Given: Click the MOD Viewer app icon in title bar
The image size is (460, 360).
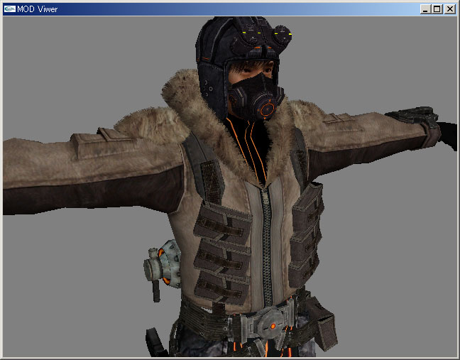Looking at the screenshot, I should [10, 9].
